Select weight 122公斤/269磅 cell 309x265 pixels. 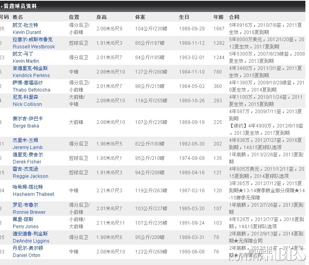pyautogui.click(x=151, y=251)
